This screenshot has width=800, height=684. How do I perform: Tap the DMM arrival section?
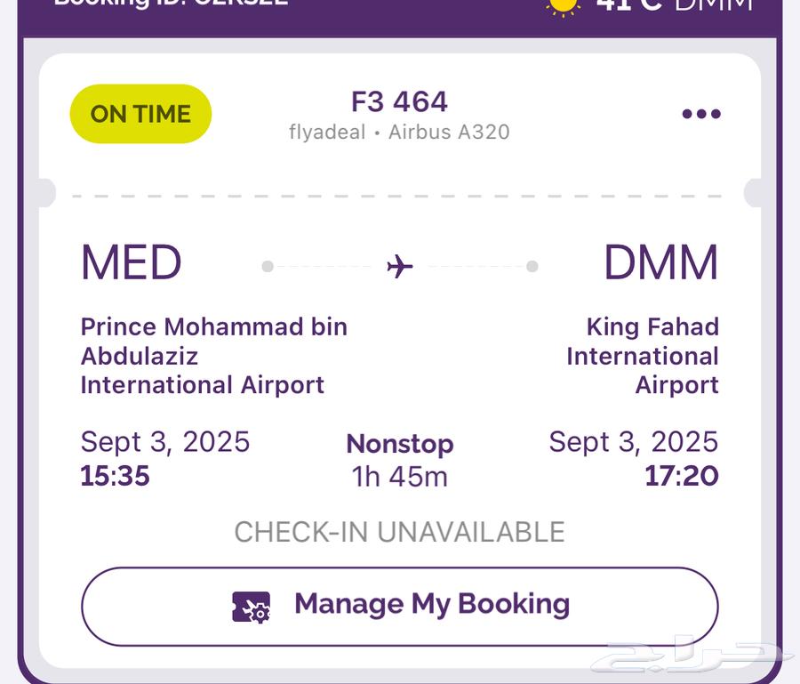pyautogui.click(x=662, y=262)
